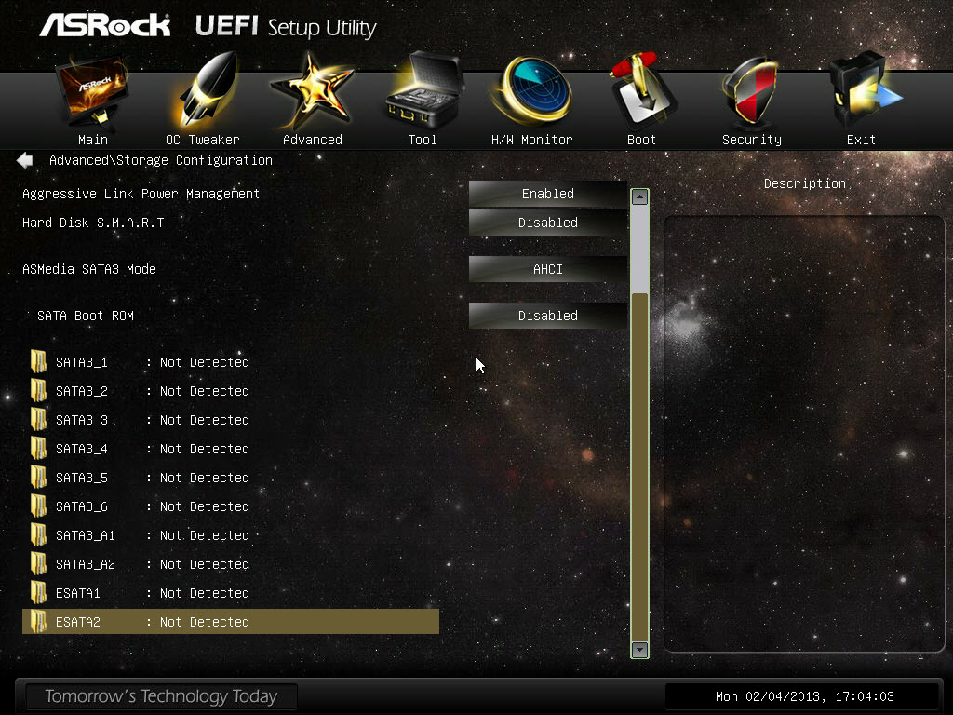Switch to the Advanced tab label
This screenshot has width=953, height=715.
tap(313, 140)
